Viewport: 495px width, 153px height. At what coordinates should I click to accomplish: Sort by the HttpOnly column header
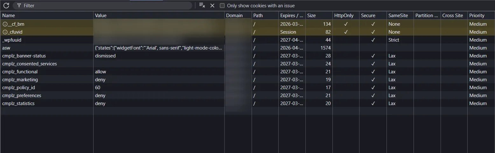tap(344, 16)
